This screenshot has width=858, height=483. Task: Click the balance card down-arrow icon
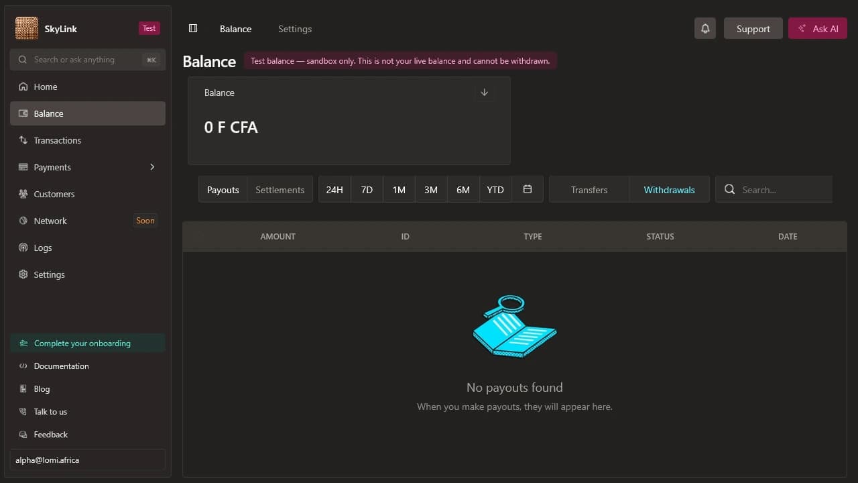[x=485, y=93]
